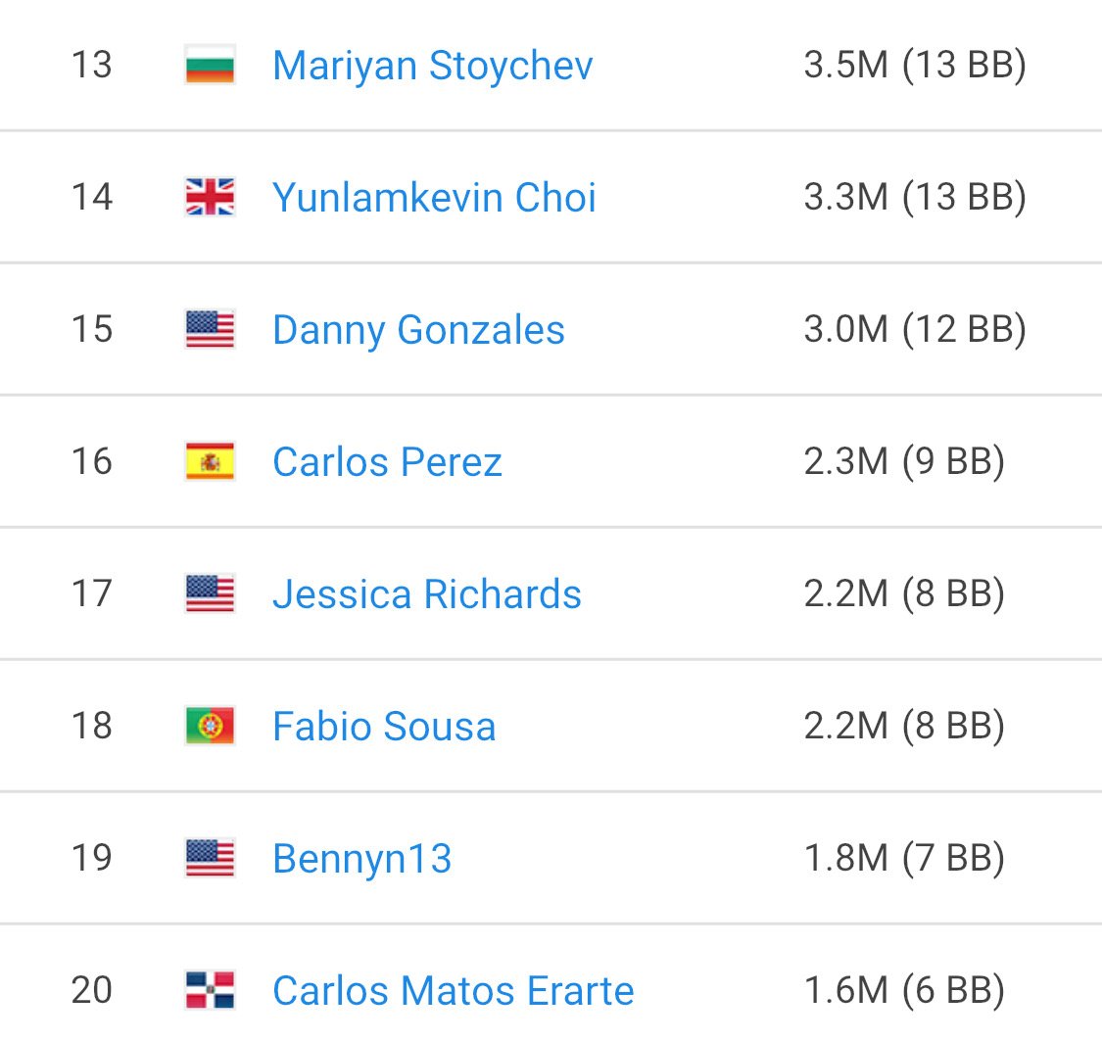Visit Carlos Matos Erarte's player page
The height and width of the screenshot is (1041, 1102).
point(453,991)
